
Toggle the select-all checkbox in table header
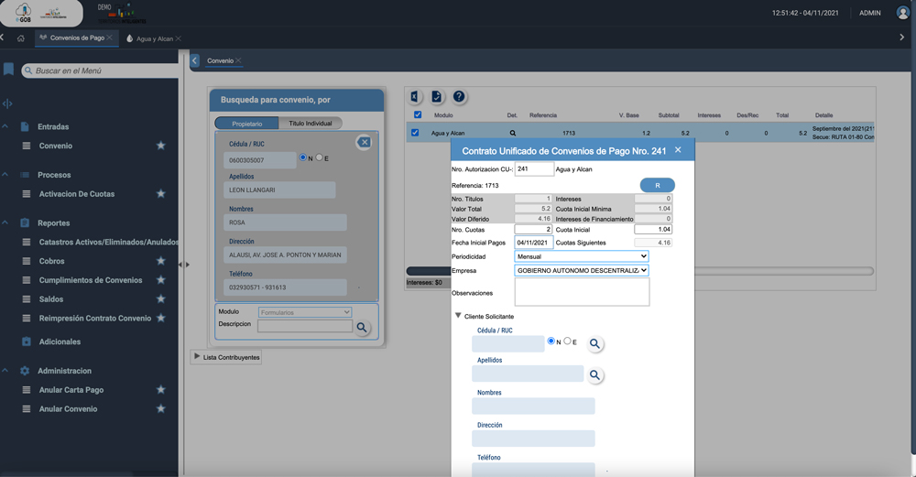tap(418, 115)
